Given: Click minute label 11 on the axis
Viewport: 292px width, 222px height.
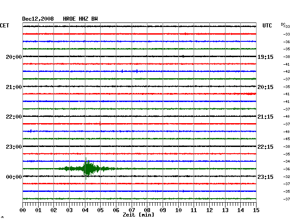Looking at the screenshot, I should [194, 210].
